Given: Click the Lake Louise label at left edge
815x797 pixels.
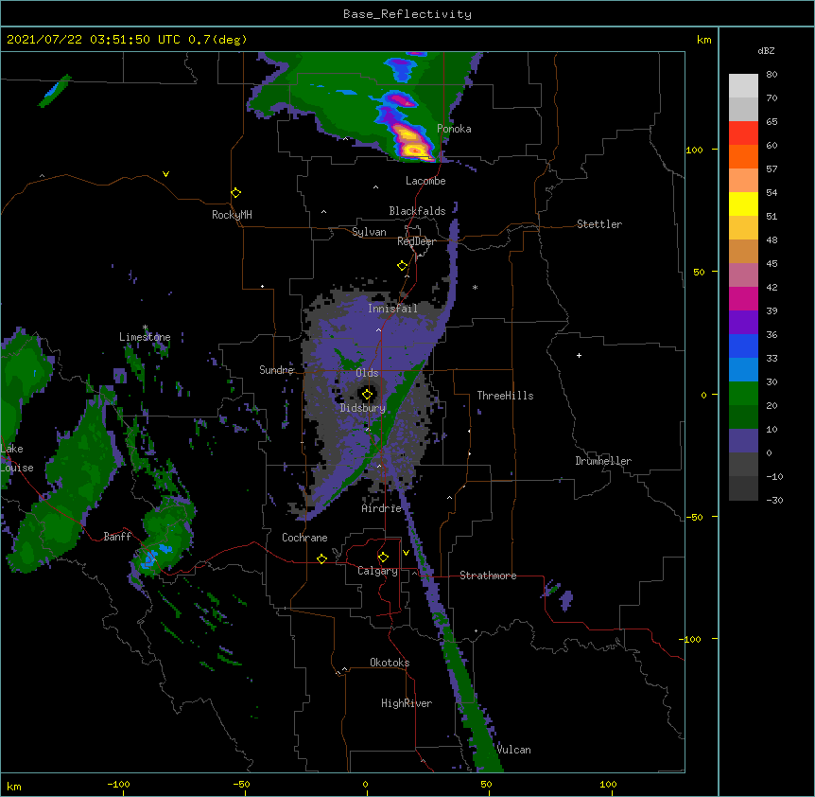Looking at the screenshot, I should [x=17, y=458].
